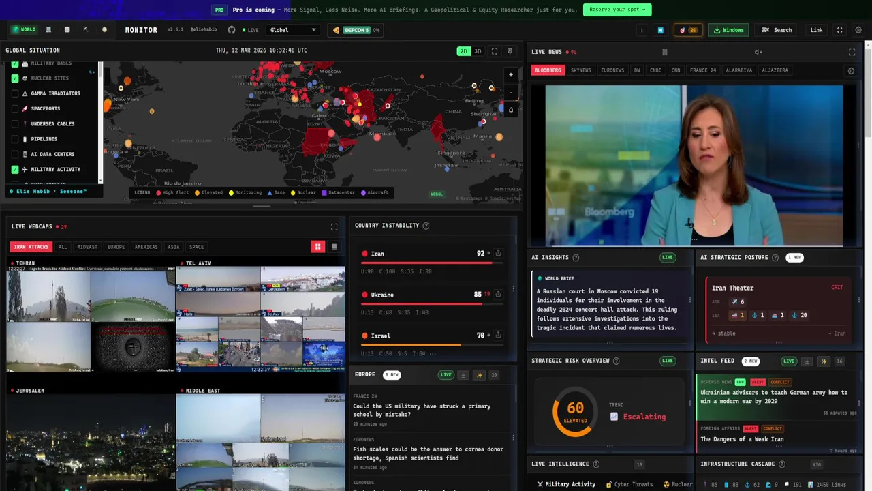Viewport: 872px width, 491px height.
Task: Enable the Gamma Irradiators layer
Action: (x=15, y=93)
